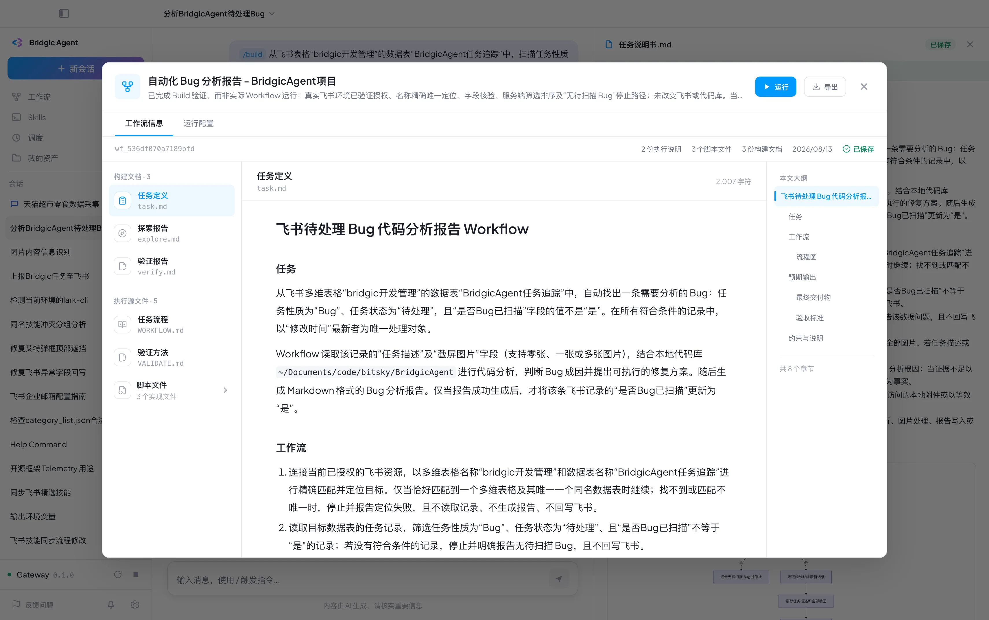The width and height of the screenshot is (989, 620).
Task: Open the 检测当前环境的lark-cli conversation
Action: pos(49,300)
